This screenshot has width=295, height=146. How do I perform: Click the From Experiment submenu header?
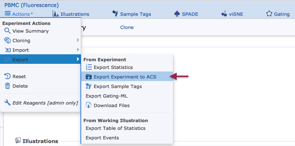105,59
